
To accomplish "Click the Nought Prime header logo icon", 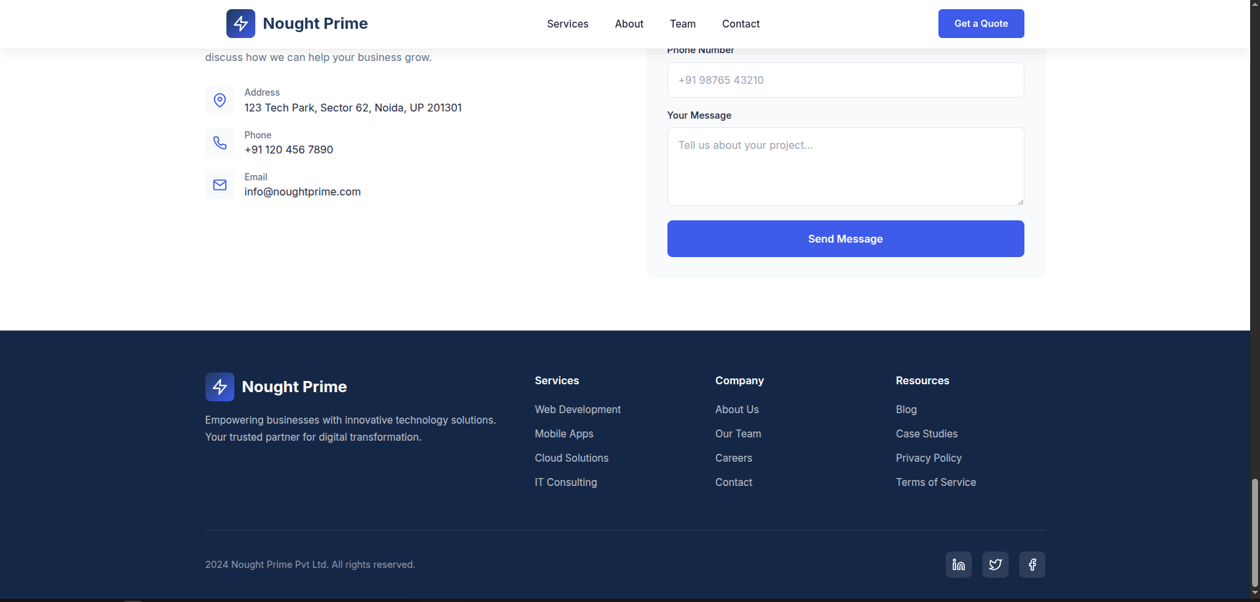I will click(x=241, y=24).
